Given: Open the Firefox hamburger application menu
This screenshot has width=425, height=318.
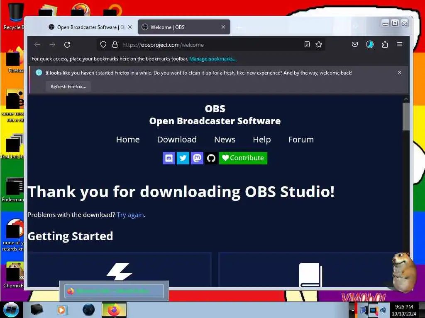Looking at the screenshot, I should point(400,44).
